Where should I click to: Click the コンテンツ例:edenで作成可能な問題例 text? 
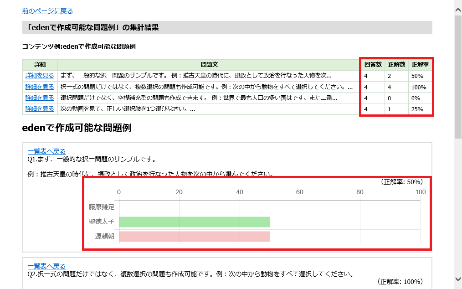point(79,46)
